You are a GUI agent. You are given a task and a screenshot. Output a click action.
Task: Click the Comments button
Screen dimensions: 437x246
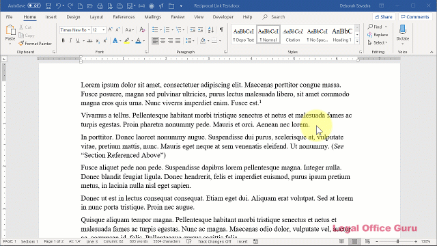coord(415,16)
